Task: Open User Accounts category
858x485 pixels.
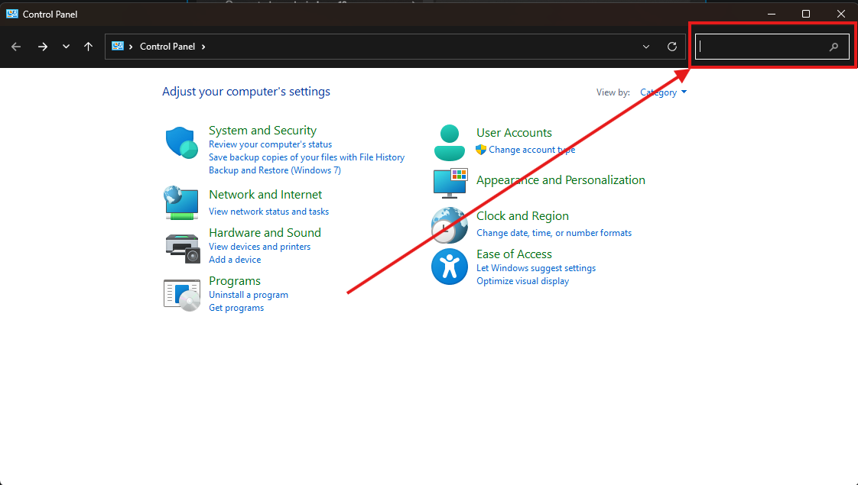Action: click(514, 133)
